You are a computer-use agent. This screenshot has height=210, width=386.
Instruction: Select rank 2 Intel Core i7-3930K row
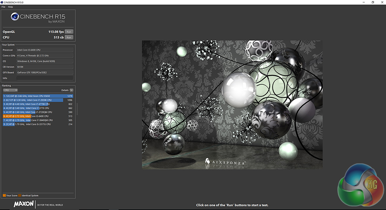[x=38, y=100]
